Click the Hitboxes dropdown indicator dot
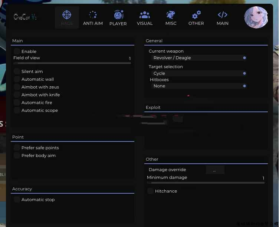279x227 pixels. pos(244,86)
